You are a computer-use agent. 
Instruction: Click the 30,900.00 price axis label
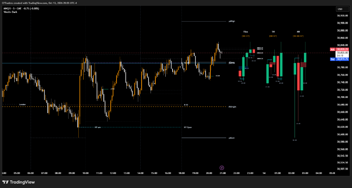[x=342, y=23]
